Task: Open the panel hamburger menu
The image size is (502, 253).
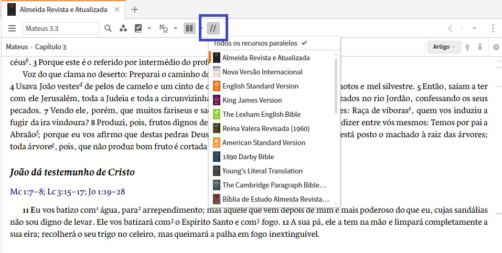Action: [x=12, y=28]
